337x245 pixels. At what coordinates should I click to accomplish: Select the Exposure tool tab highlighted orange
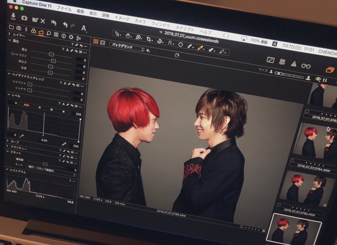pos(41,32)
